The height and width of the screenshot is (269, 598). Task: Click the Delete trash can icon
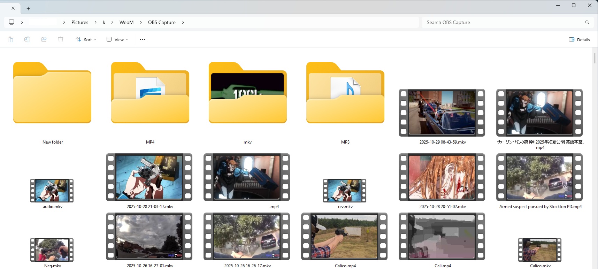click(61, 39)
